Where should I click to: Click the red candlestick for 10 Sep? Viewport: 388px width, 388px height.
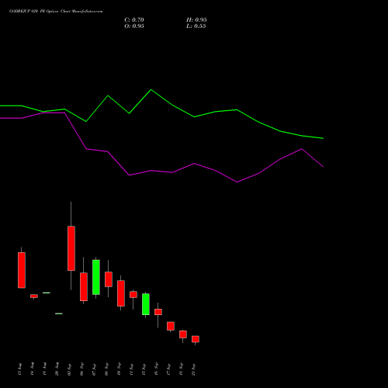pyautogui.click(x=121, y=293)
